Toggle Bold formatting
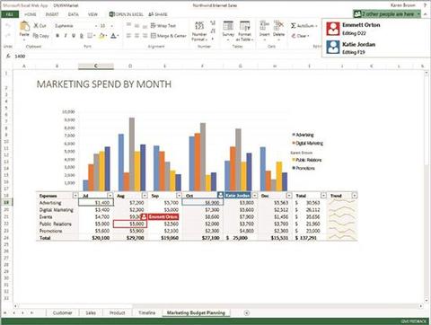Image resolution: width=431 pixels, height=325 pixels. 57,36
